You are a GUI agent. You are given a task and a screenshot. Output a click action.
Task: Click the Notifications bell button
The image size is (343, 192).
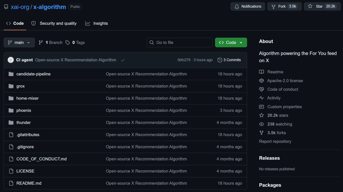(248, 6)
